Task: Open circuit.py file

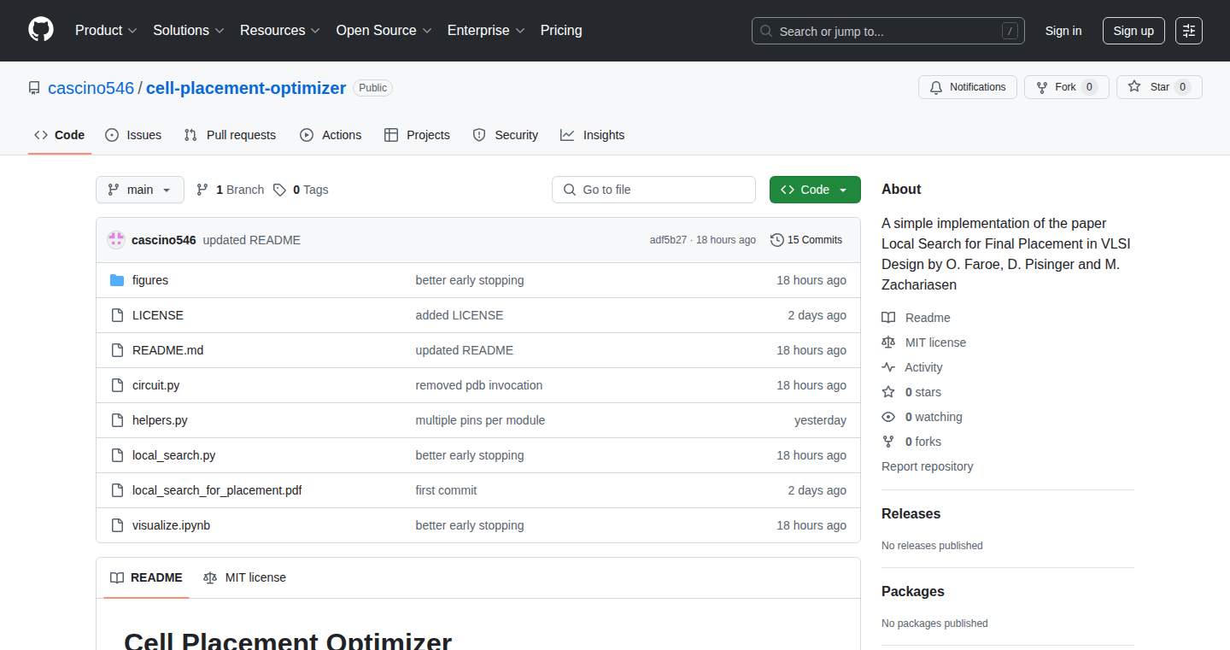Action: [156, 385]
